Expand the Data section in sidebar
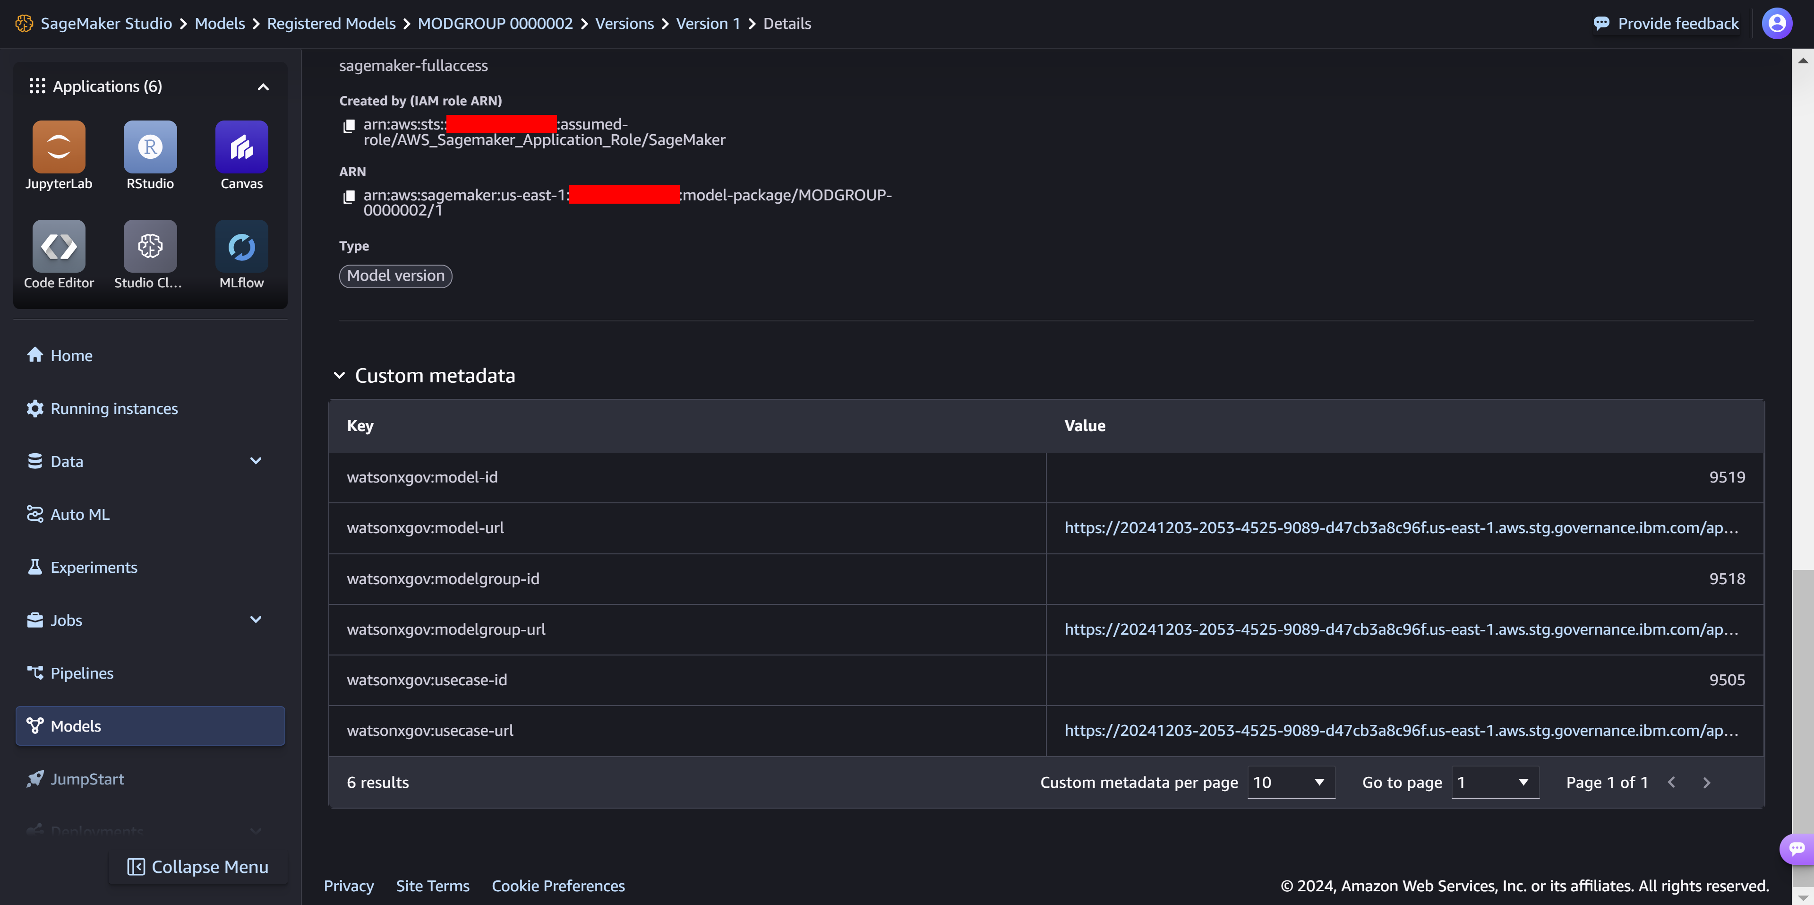Screen dimensions: 1814x905 255,461
